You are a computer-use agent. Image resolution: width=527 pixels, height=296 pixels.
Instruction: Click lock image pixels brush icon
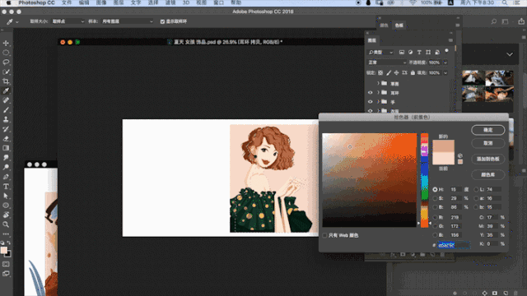[389, 73]
